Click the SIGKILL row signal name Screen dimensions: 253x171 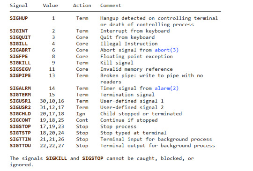coord(20,63)
